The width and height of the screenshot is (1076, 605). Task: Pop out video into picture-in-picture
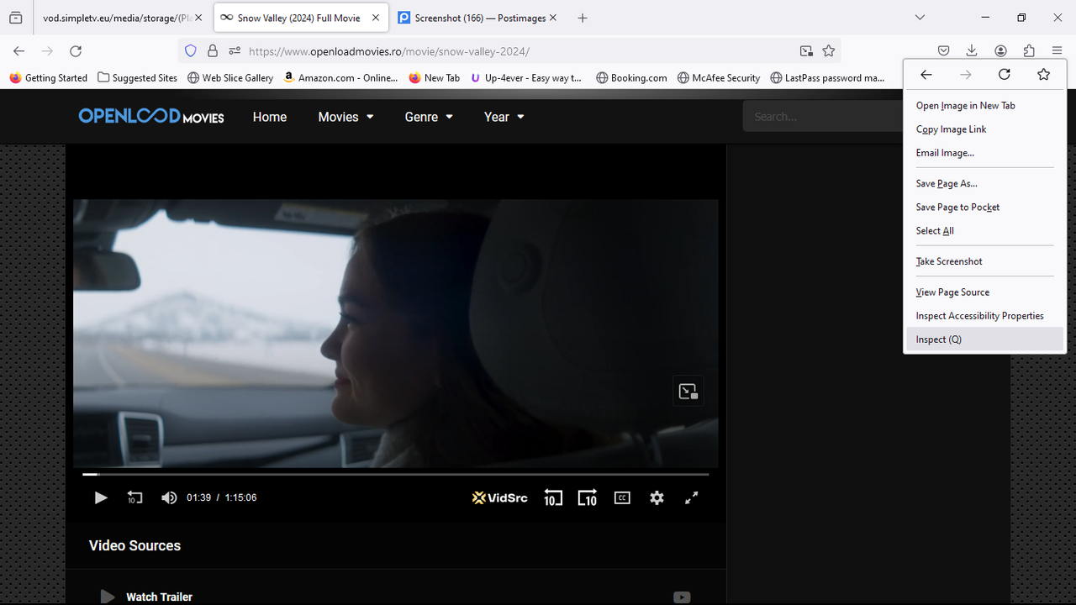688,391
